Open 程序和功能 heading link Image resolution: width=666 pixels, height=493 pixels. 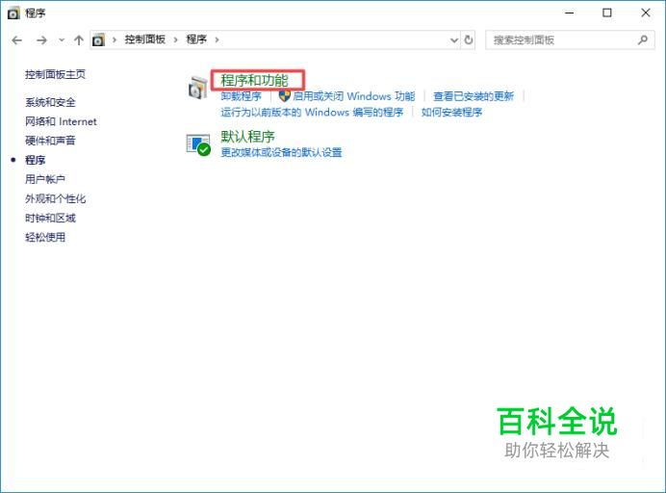point(254,80)
